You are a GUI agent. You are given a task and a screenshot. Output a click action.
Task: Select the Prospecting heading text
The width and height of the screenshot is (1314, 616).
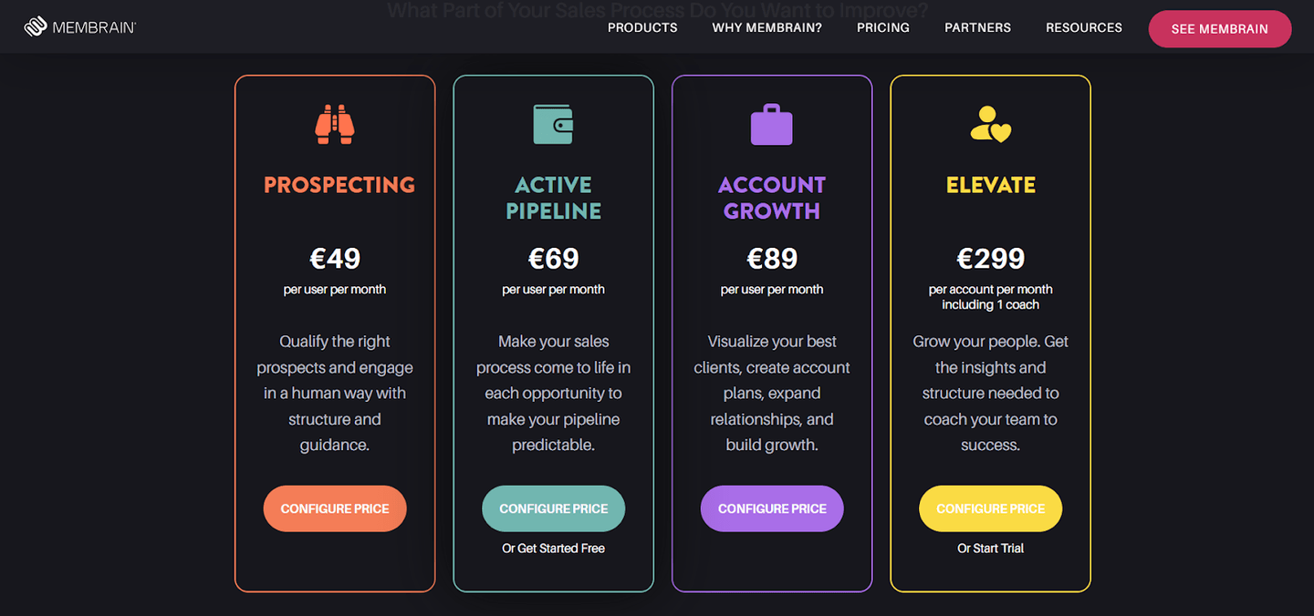tap(339, 185)
